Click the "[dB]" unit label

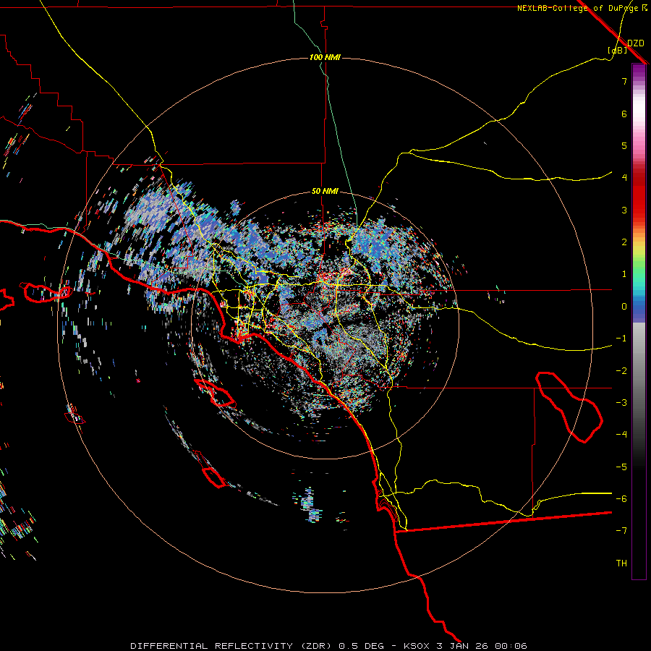coord(617,50)
